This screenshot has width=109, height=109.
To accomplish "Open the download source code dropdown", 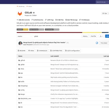I will pyautogui.click(x=102, y=36).
